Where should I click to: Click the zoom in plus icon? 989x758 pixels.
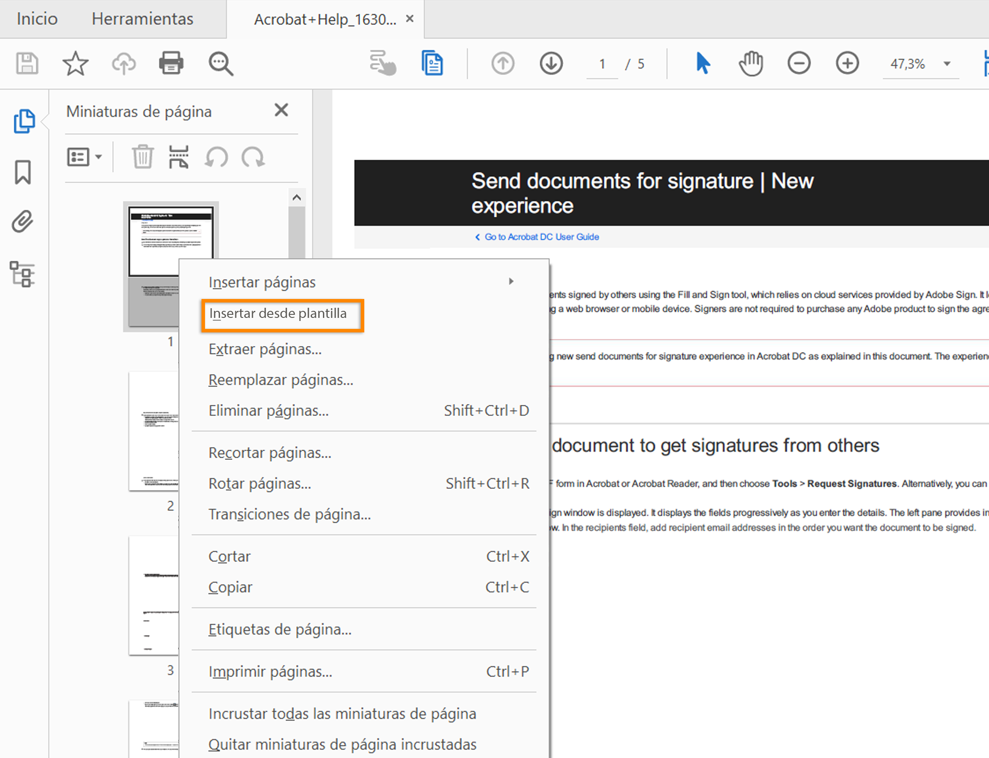(x=847, y=63)
